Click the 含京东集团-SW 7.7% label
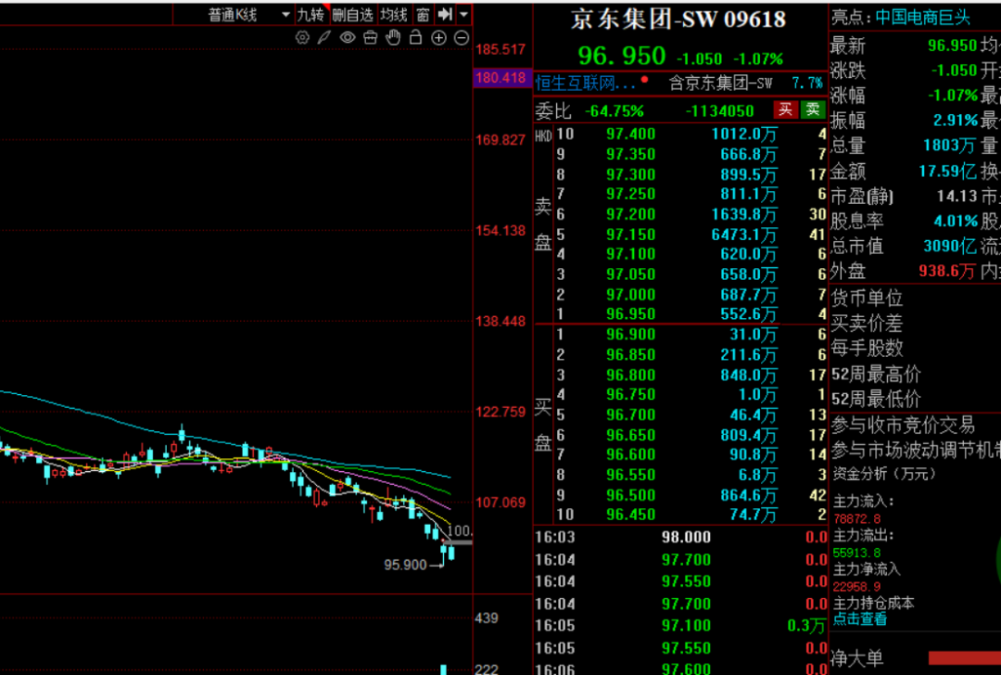The width and height of the screenshot is (1001, 675). 745,83
